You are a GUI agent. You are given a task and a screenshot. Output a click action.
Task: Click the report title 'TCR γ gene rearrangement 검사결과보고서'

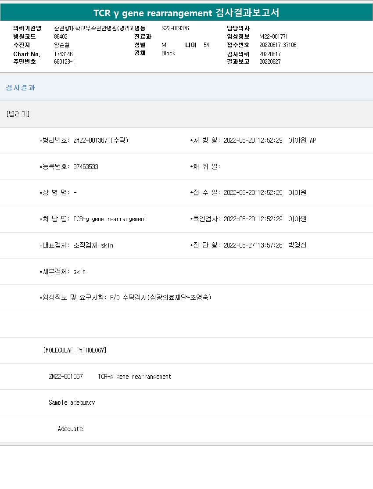(x=186, y=13)
